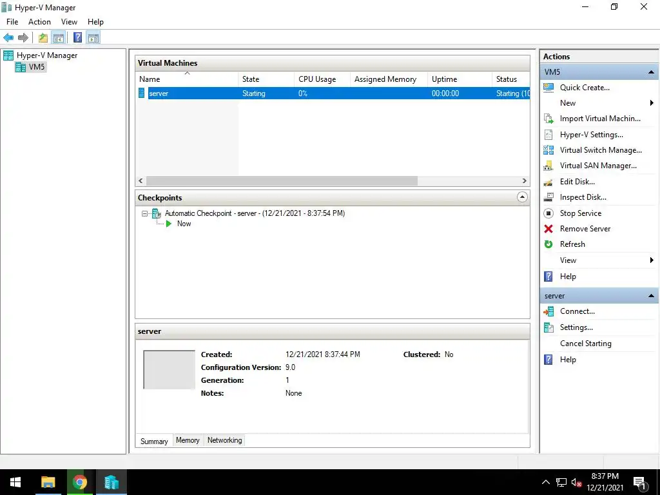Viewport: 660px width, 495px height.
Task: Click the Windows Start button
Action: coord(15,482)
